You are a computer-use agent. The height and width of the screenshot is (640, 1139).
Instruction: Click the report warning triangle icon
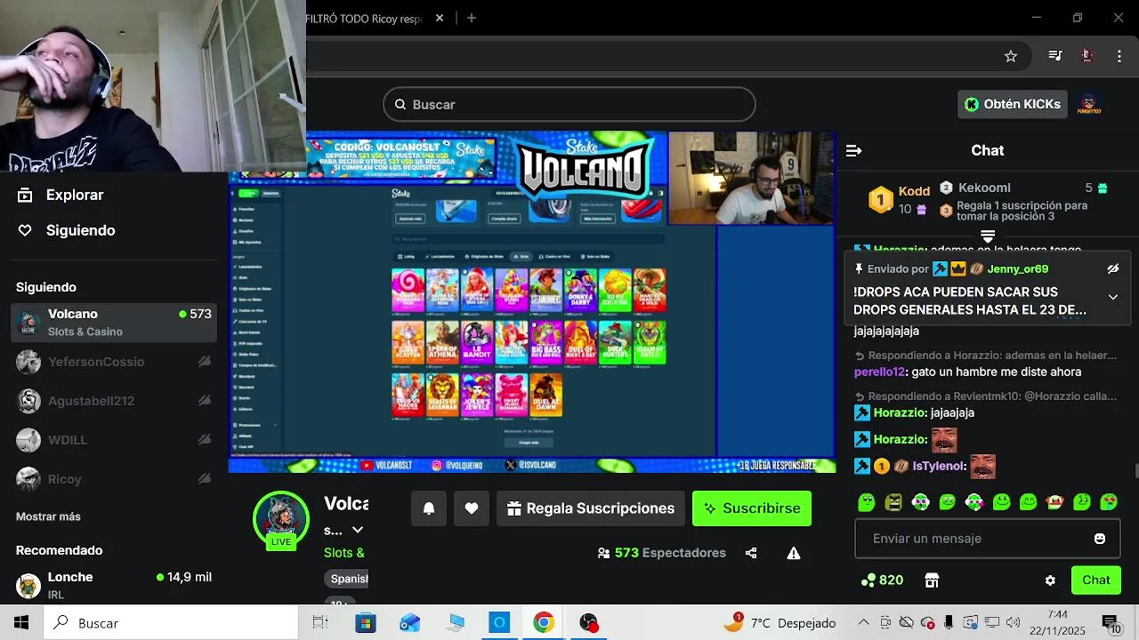[794, 553]
